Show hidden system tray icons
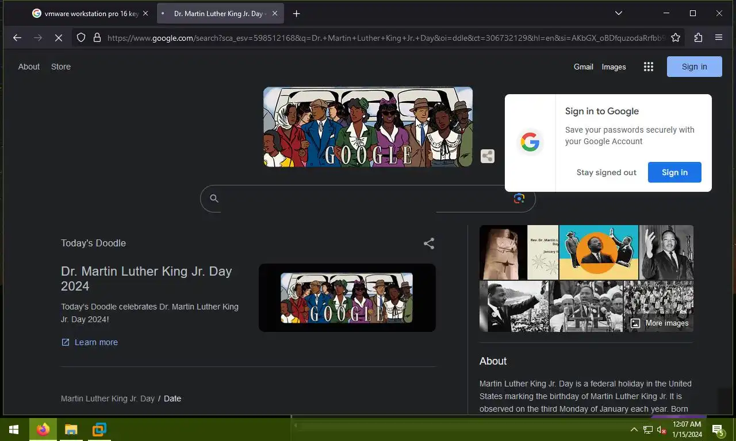 click(x=634, y=430)
